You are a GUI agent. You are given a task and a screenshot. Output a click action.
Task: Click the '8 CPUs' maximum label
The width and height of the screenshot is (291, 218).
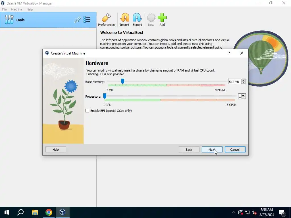pyautogui.click(x=231, y=105)
